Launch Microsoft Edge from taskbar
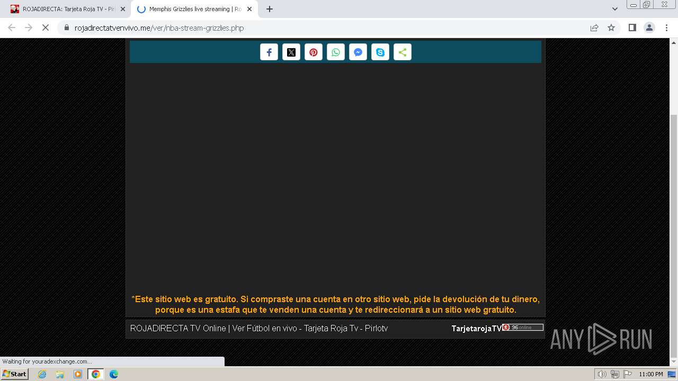678x381 pixels. click(114, 374)
